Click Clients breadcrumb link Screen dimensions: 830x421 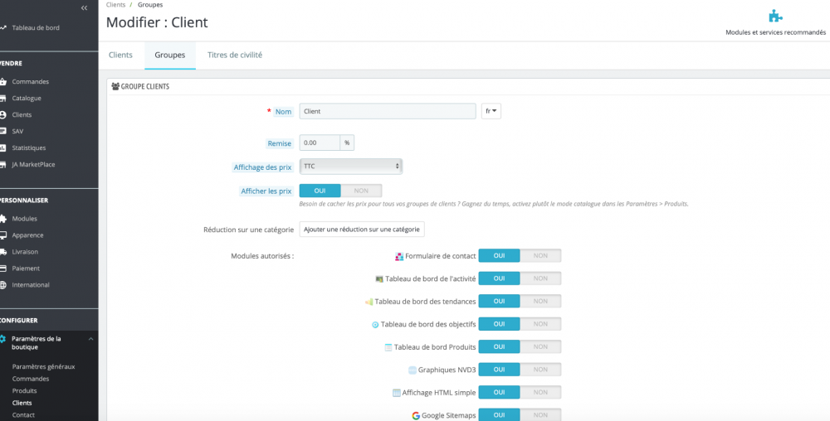(x=116, y=5)
